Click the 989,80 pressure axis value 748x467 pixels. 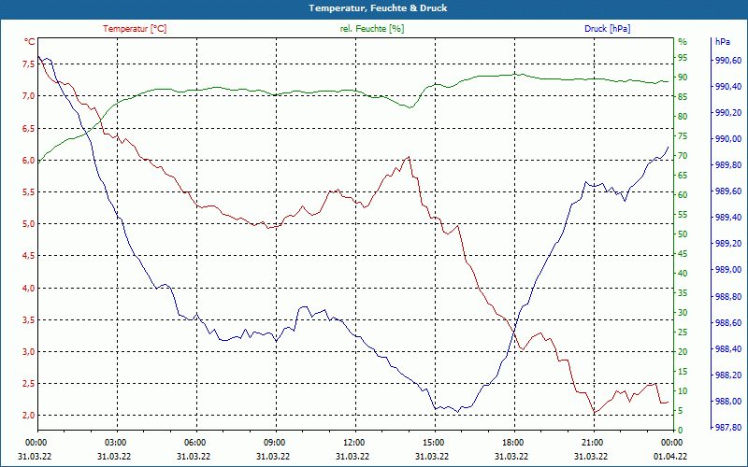click(x=728, y=165)
